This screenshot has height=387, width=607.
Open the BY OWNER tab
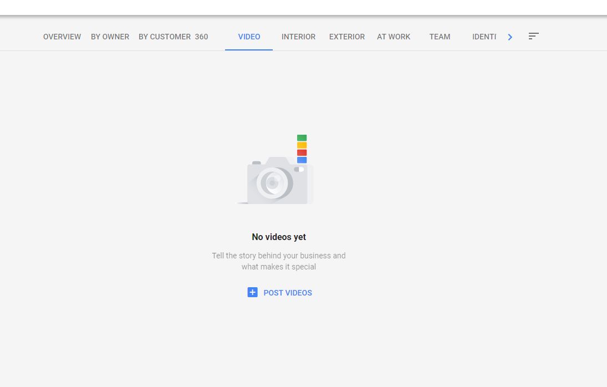pyautogui.click(x=110, y=37)
